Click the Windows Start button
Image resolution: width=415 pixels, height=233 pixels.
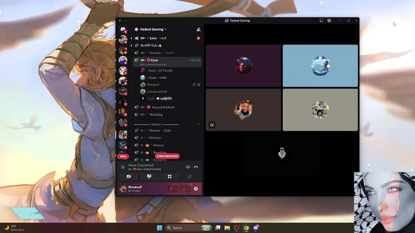tap(160, 228)
